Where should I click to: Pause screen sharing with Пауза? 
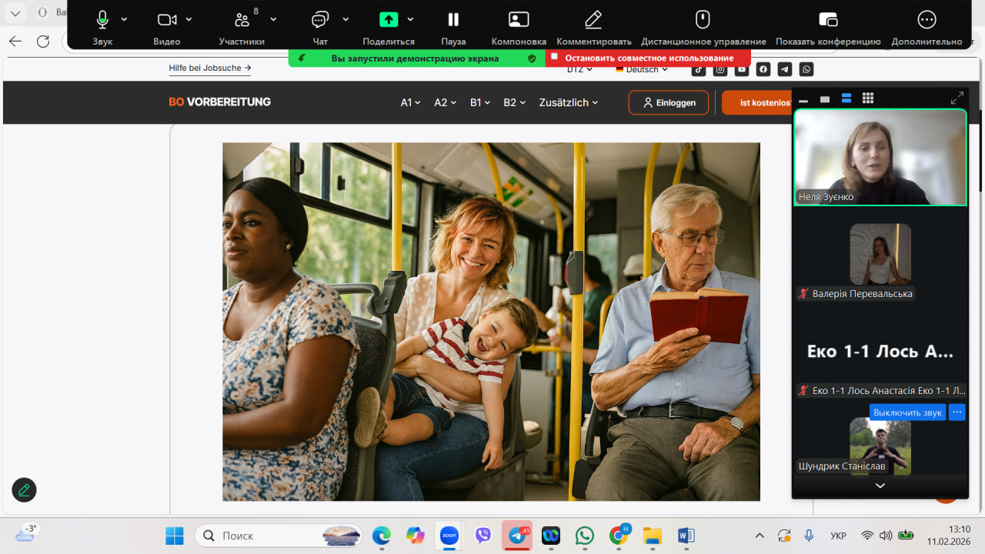[x=453, y=21]
